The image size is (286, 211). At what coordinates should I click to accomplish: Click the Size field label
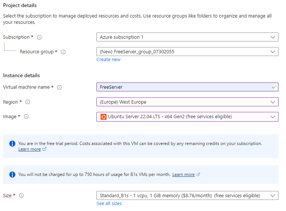click(7, 196)
